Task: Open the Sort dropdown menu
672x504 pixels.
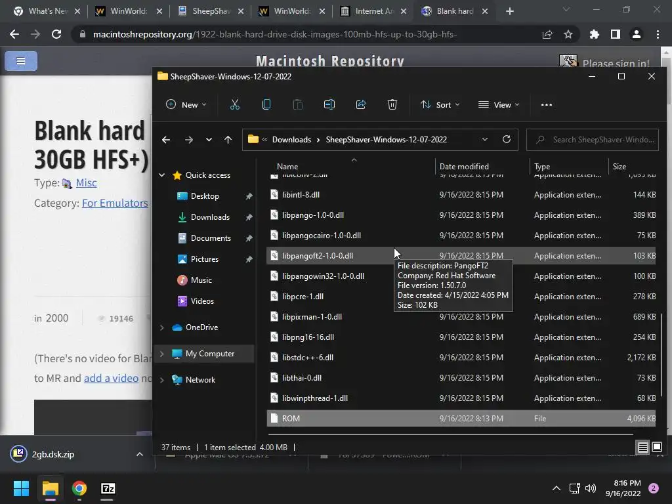Action: coord(440,104)
